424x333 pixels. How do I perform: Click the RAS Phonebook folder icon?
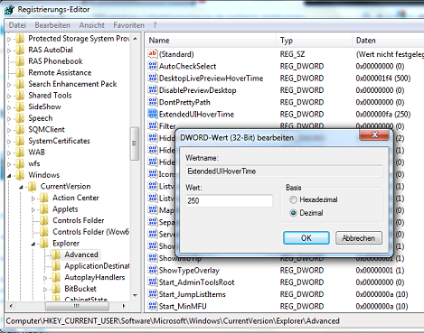[20, 61]
